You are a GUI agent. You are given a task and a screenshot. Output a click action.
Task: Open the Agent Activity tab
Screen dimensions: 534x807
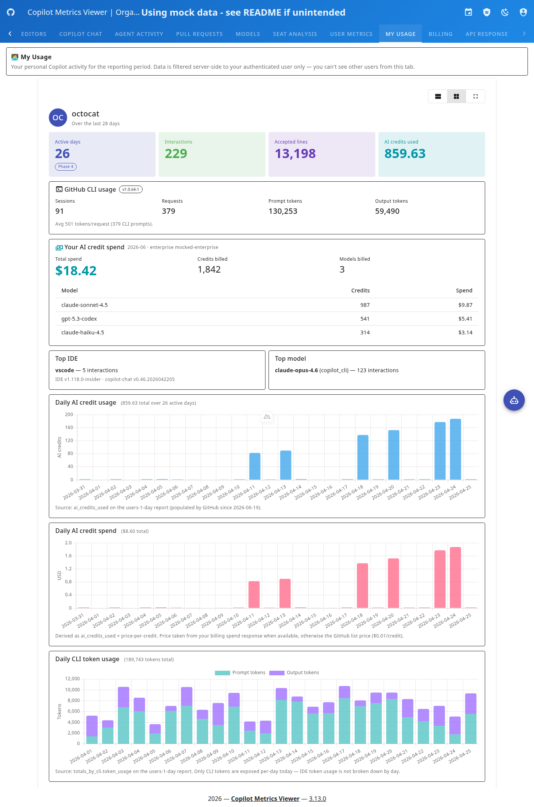[139, 34]
